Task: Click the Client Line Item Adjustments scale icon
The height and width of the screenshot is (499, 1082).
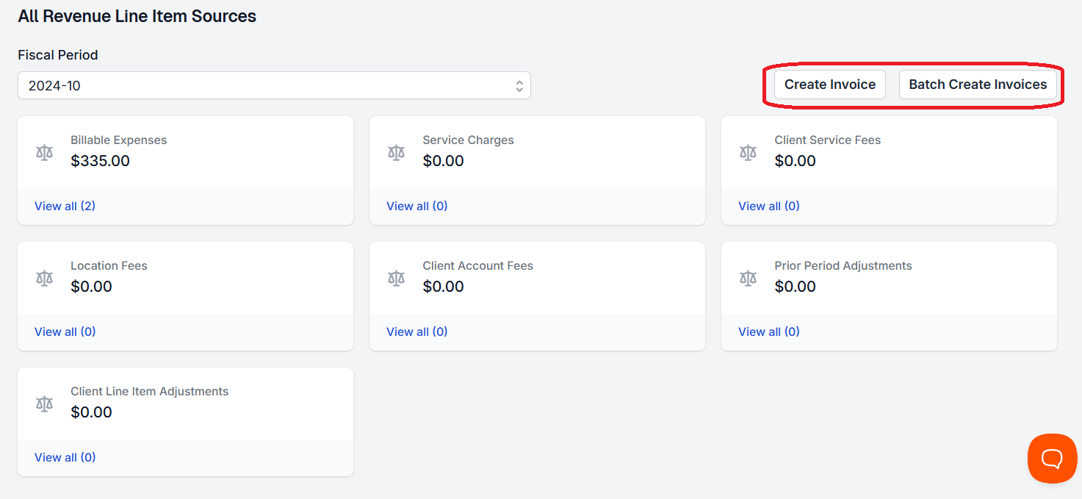Action: click(45, 403)
